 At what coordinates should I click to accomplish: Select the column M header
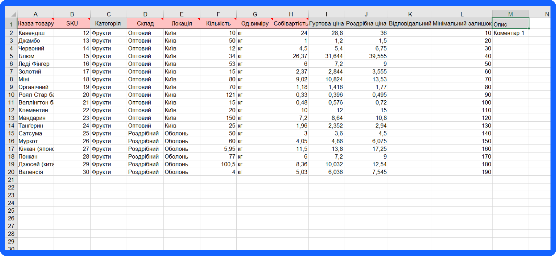[x=510, y=14]
